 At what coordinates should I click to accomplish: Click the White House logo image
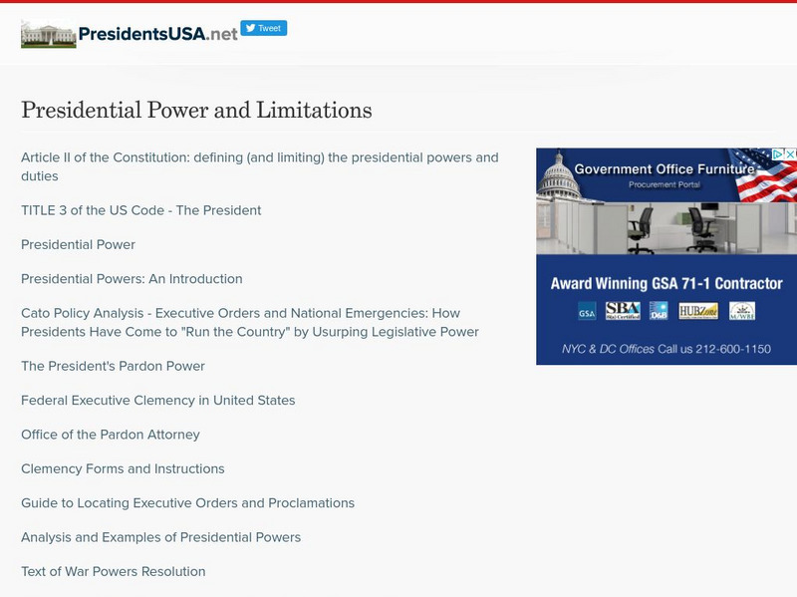tap(48, 34)
